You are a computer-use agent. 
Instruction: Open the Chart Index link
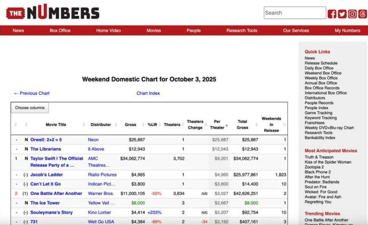148,93
